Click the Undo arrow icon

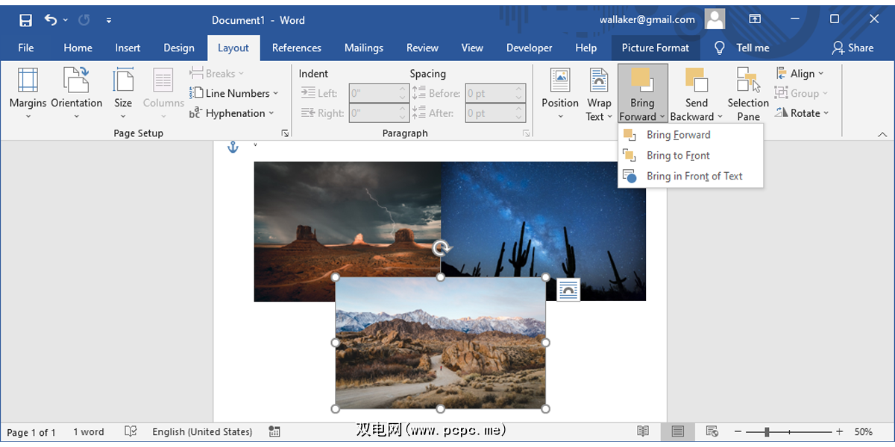(50, 20)
